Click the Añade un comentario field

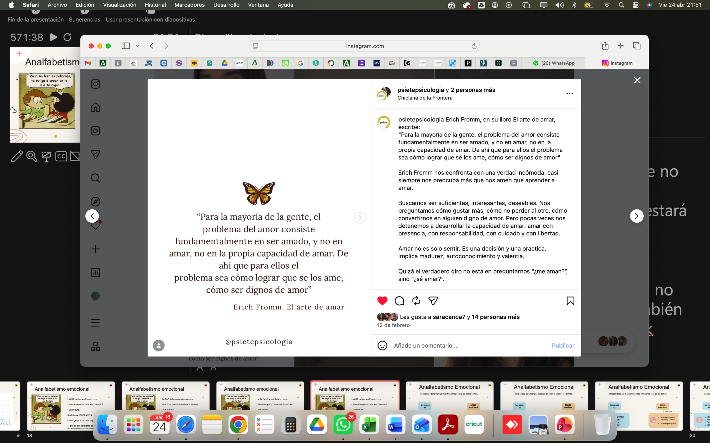pyautogui.click(x=470, y=346)
